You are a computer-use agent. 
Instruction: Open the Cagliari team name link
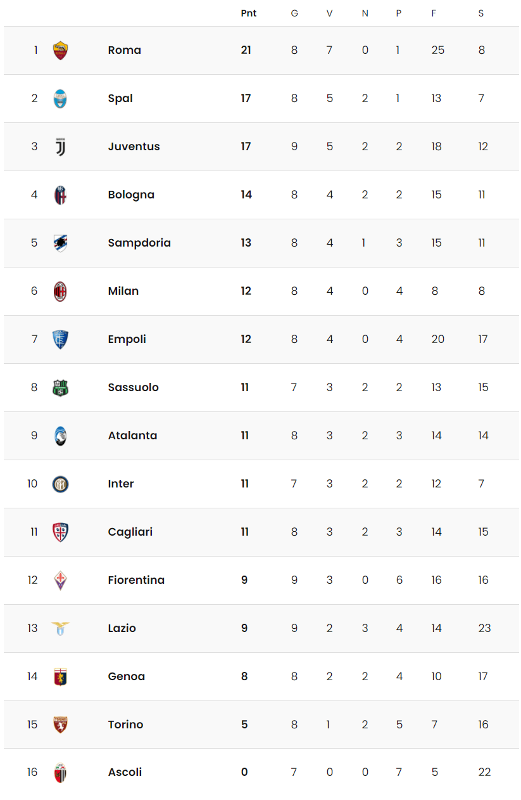tap(130, 532)
